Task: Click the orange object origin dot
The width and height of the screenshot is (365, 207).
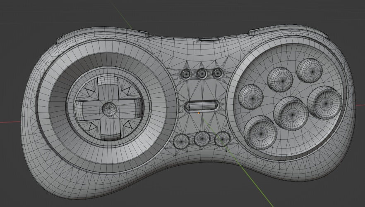Action: click(x=199, y=113)
